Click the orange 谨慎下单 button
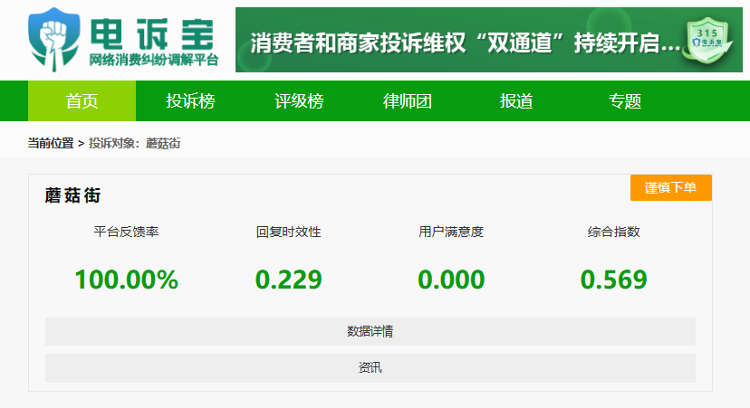Screen dimensions: 750x408 [x=670, y=187]
